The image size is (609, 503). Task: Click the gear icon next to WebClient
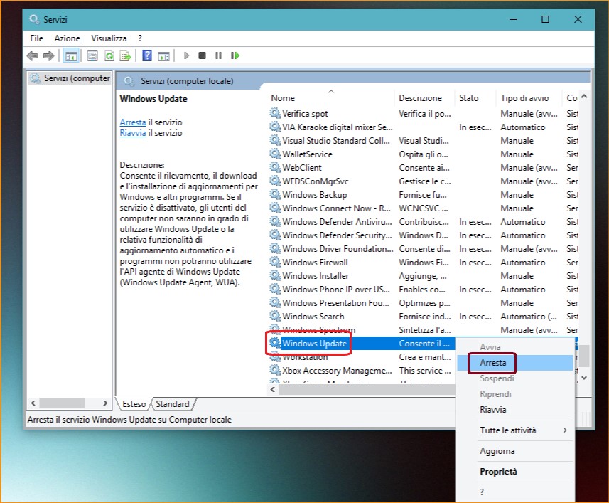tap(275, 167)
